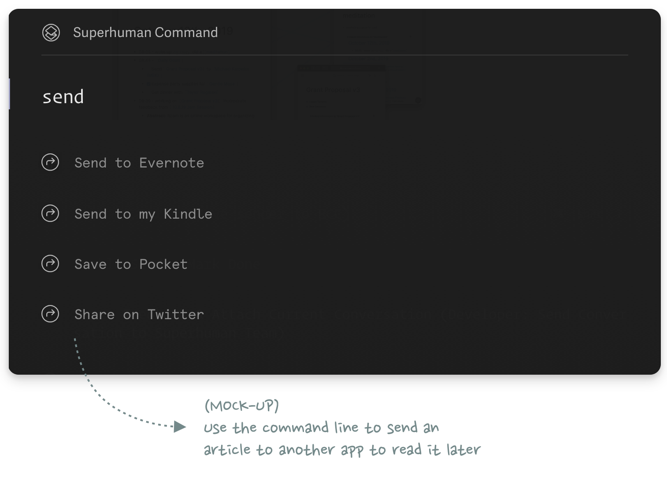Click the divider line under the Superhuman Command header
This screenshot has height=484, width=667.
335,55
